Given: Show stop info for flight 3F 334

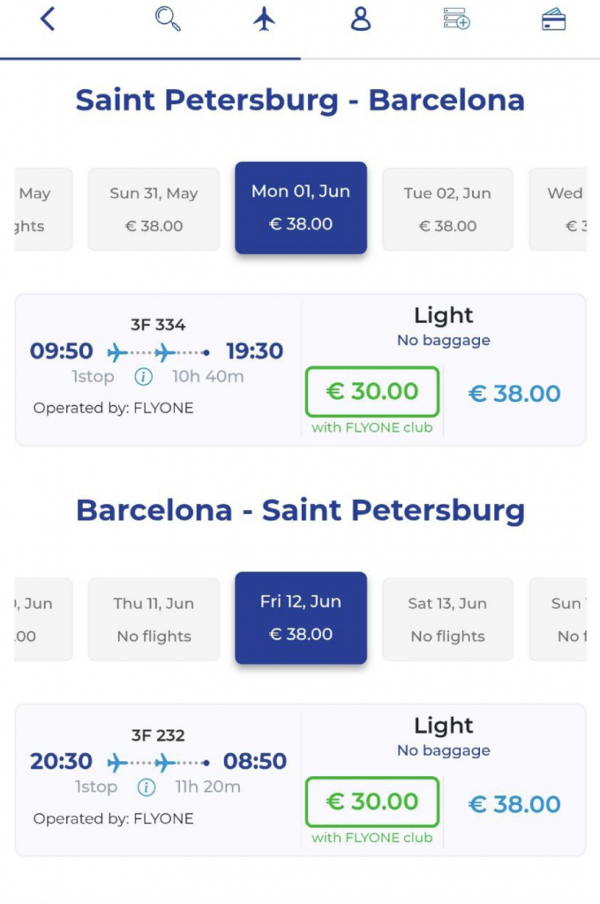Looking at the screenshot, I should click(144, 377).
